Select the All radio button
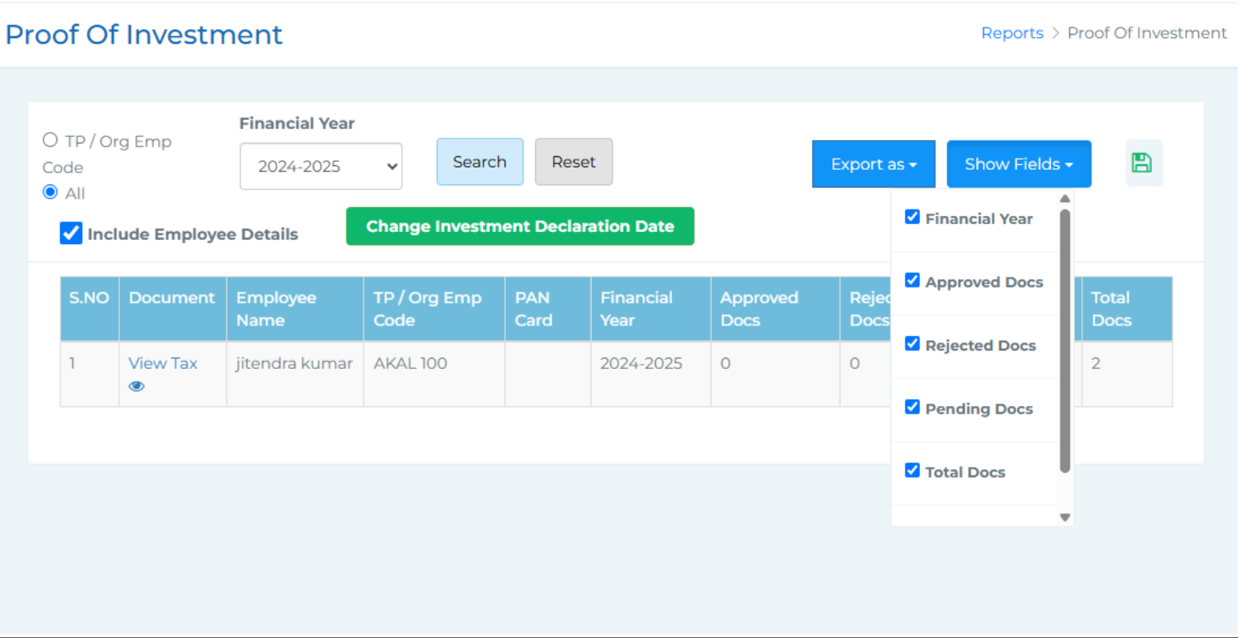 tap(50, 192)
